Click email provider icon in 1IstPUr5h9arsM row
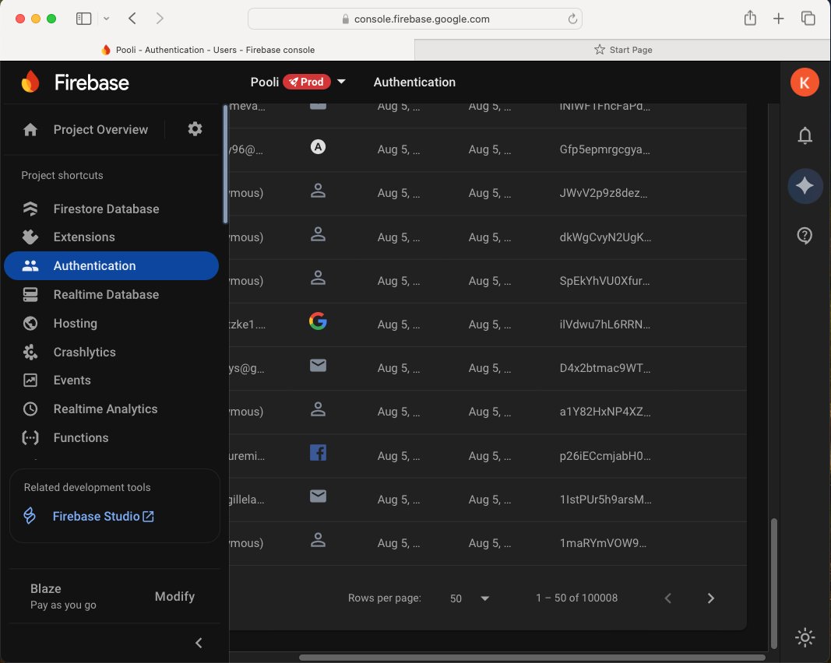This screenshot has height=663, width=831. (318, 496)
